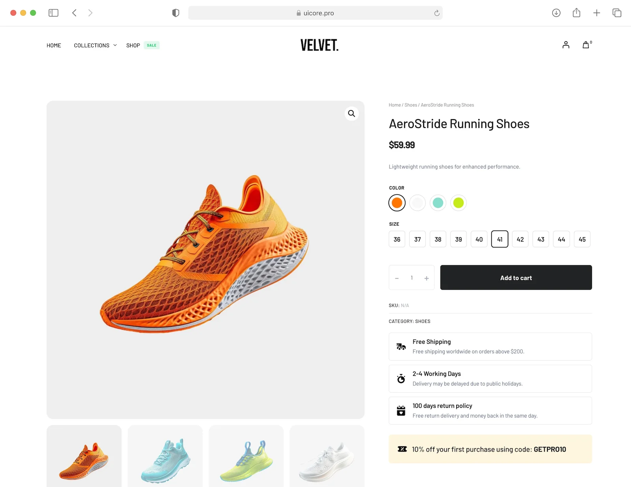Reload page using the refresh icon
This screenshot has width=631, height=487.
pyautogui.click(x=437, y=13)
